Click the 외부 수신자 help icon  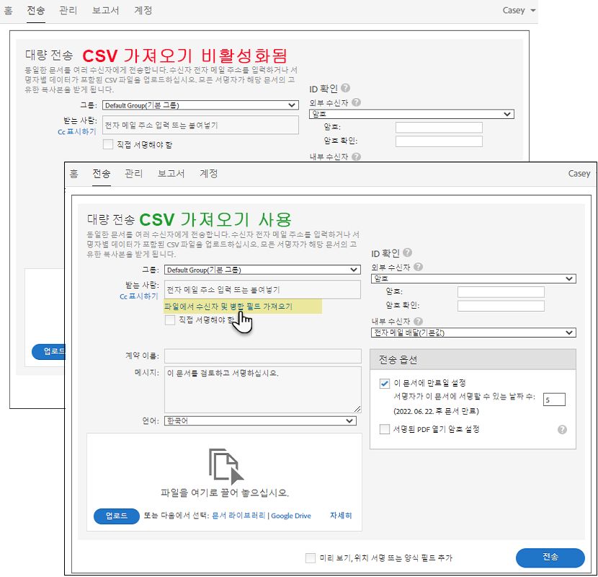tap(417, 266)
